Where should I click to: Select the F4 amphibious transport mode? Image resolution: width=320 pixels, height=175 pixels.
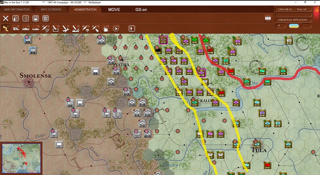click(x=35, y=29)
